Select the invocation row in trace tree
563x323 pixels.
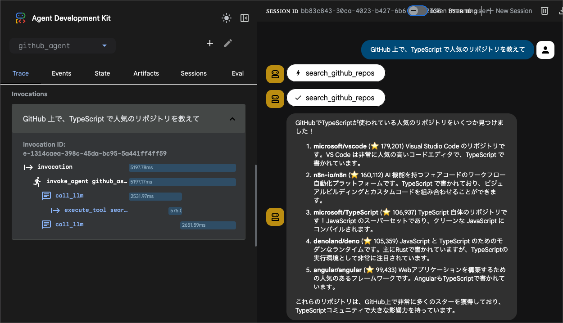129,167
